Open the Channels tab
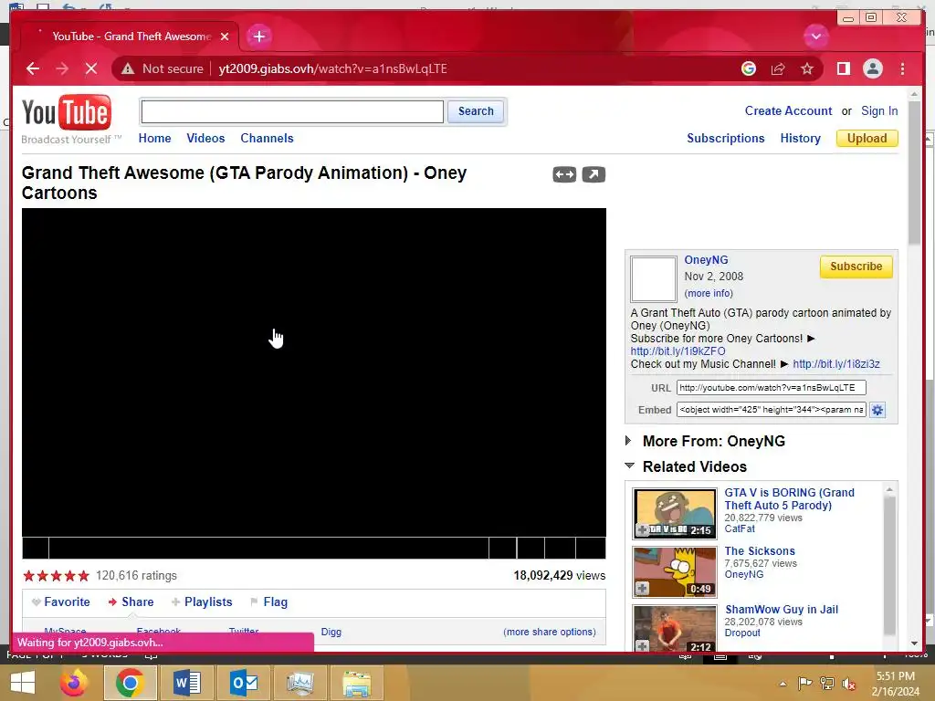This screenshot has height=701, width=935. 267,139
